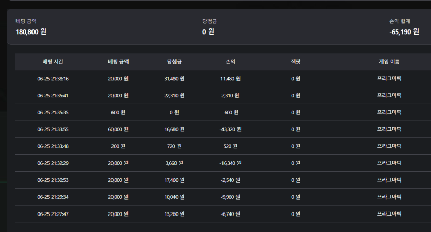Select 프라그마틱 in the 21:33:55 row

pos(389,129)
